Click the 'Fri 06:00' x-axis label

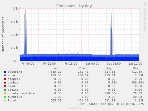click(x=28, y=64)
